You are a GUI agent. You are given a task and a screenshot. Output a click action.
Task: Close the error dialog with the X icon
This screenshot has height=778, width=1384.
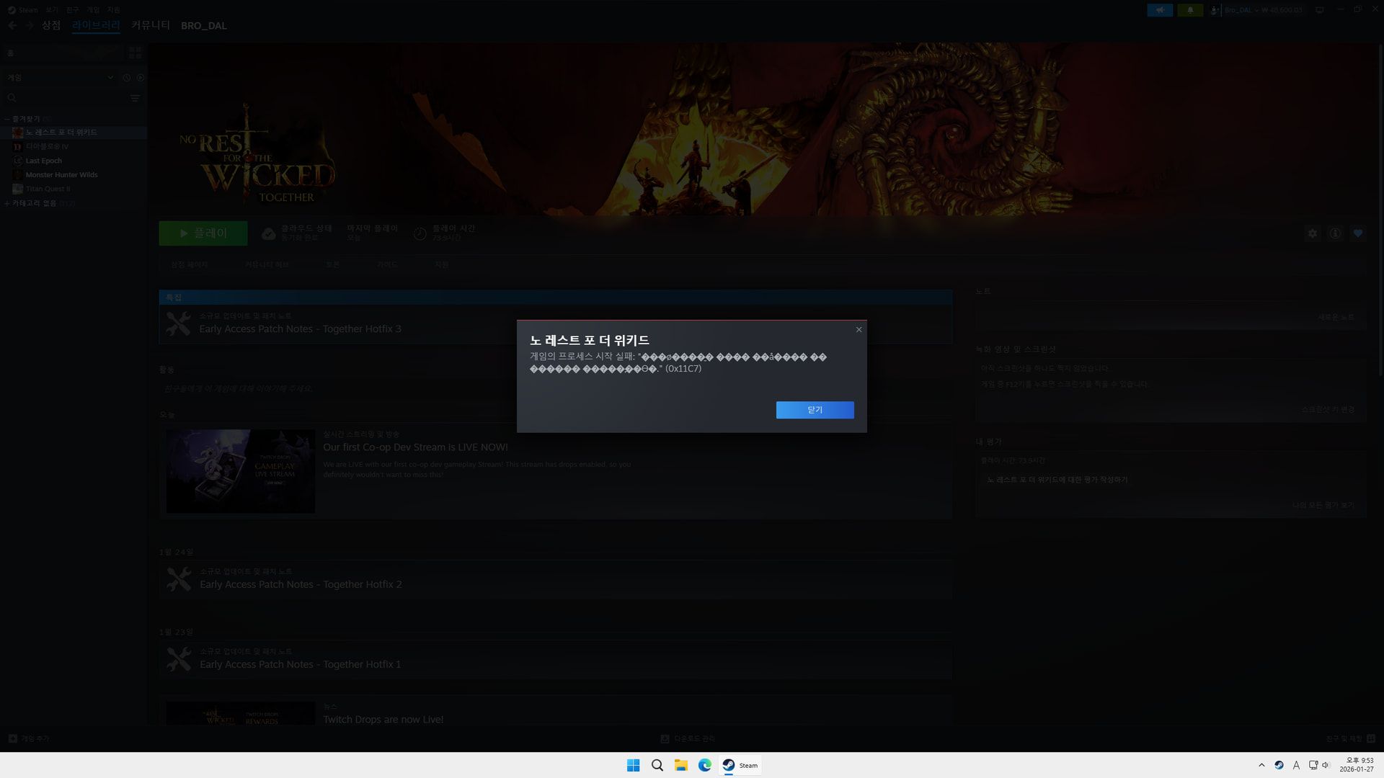click(x=859, y=330)
